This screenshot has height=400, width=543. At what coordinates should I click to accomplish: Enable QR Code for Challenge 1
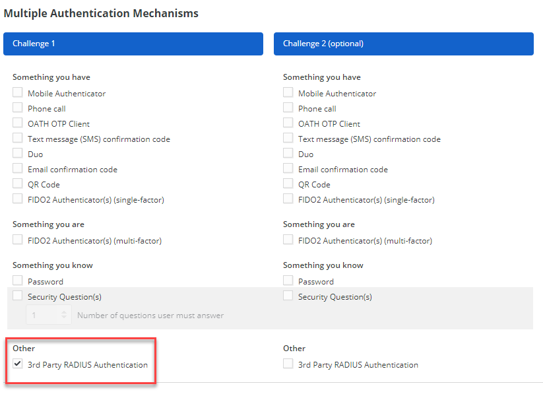point(17,183)
